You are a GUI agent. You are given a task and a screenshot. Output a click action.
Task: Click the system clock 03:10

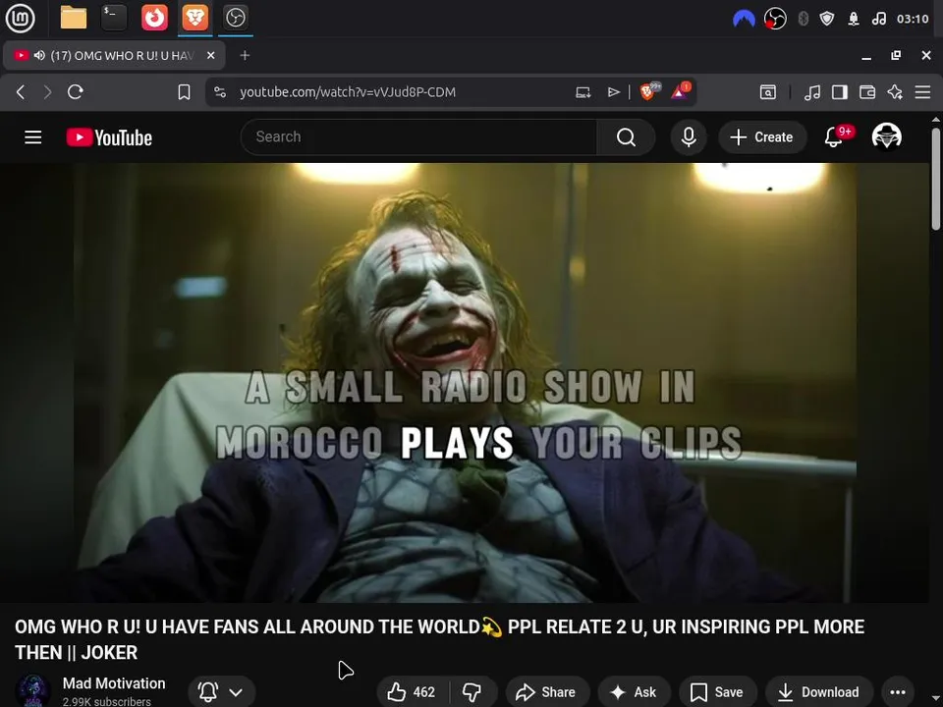click(x=913, y=19)
